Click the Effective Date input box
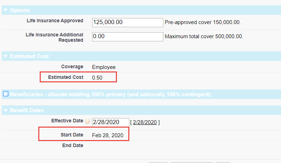 (110, 122)
